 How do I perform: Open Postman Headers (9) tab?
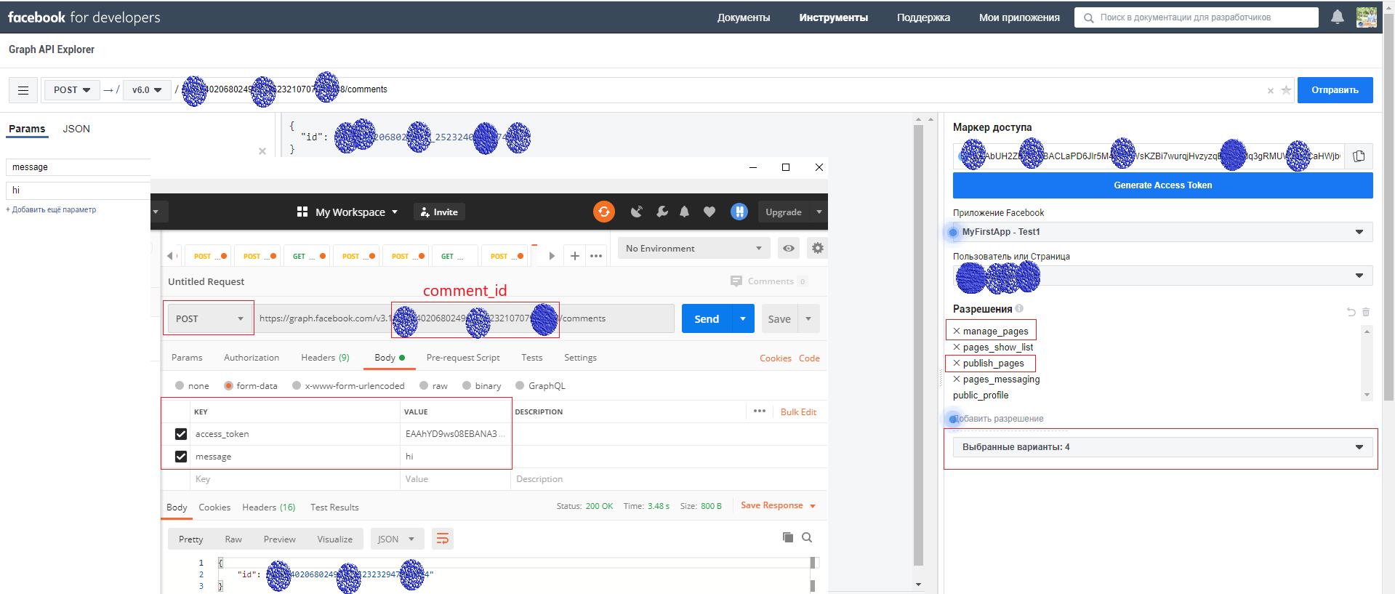pyautogui.click(x=325, y=358)
